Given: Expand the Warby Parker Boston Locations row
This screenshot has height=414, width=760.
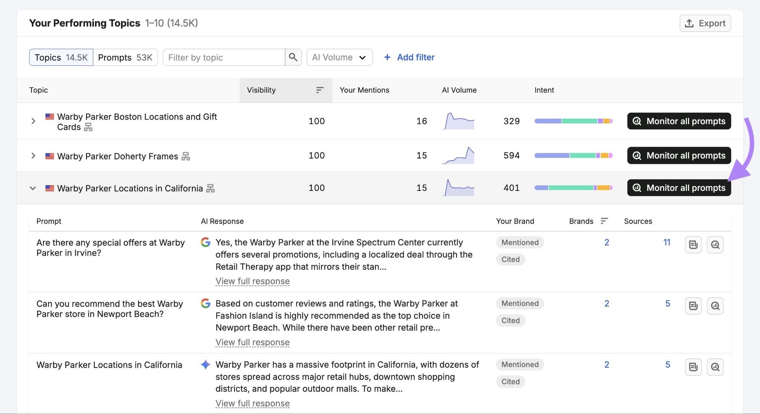Looking at the screenshot, I should click(x=33, y=121).
